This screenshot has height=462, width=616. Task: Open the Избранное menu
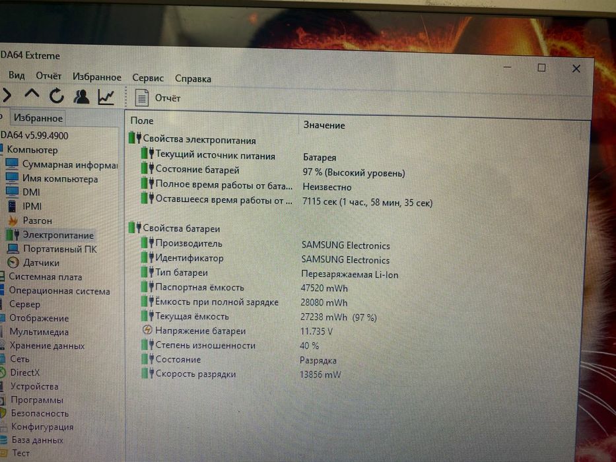96,77
